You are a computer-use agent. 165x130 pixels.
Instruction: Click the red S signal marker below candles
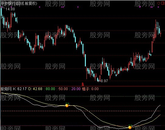tap(83, 84)
